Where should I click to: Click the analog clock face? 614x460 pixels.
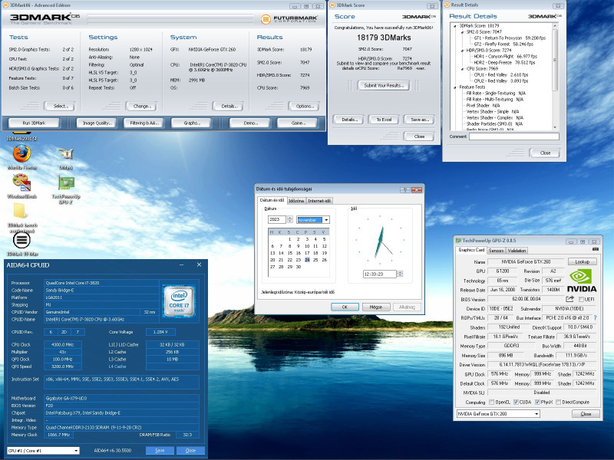[380, 239]
